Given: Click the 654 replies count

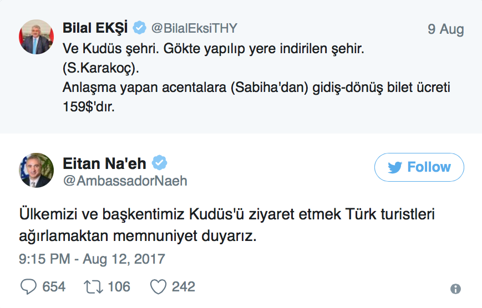Looking at the screenshot, I should (54, 286).
